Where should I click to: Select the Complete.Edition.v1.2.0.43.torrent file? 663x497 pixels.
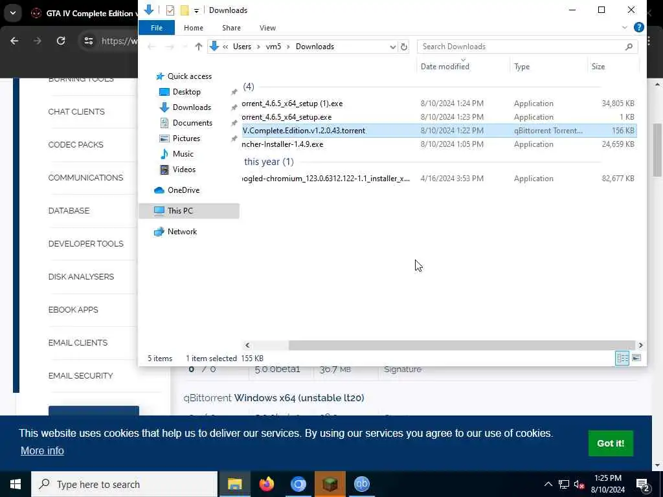tap(438, 131)
